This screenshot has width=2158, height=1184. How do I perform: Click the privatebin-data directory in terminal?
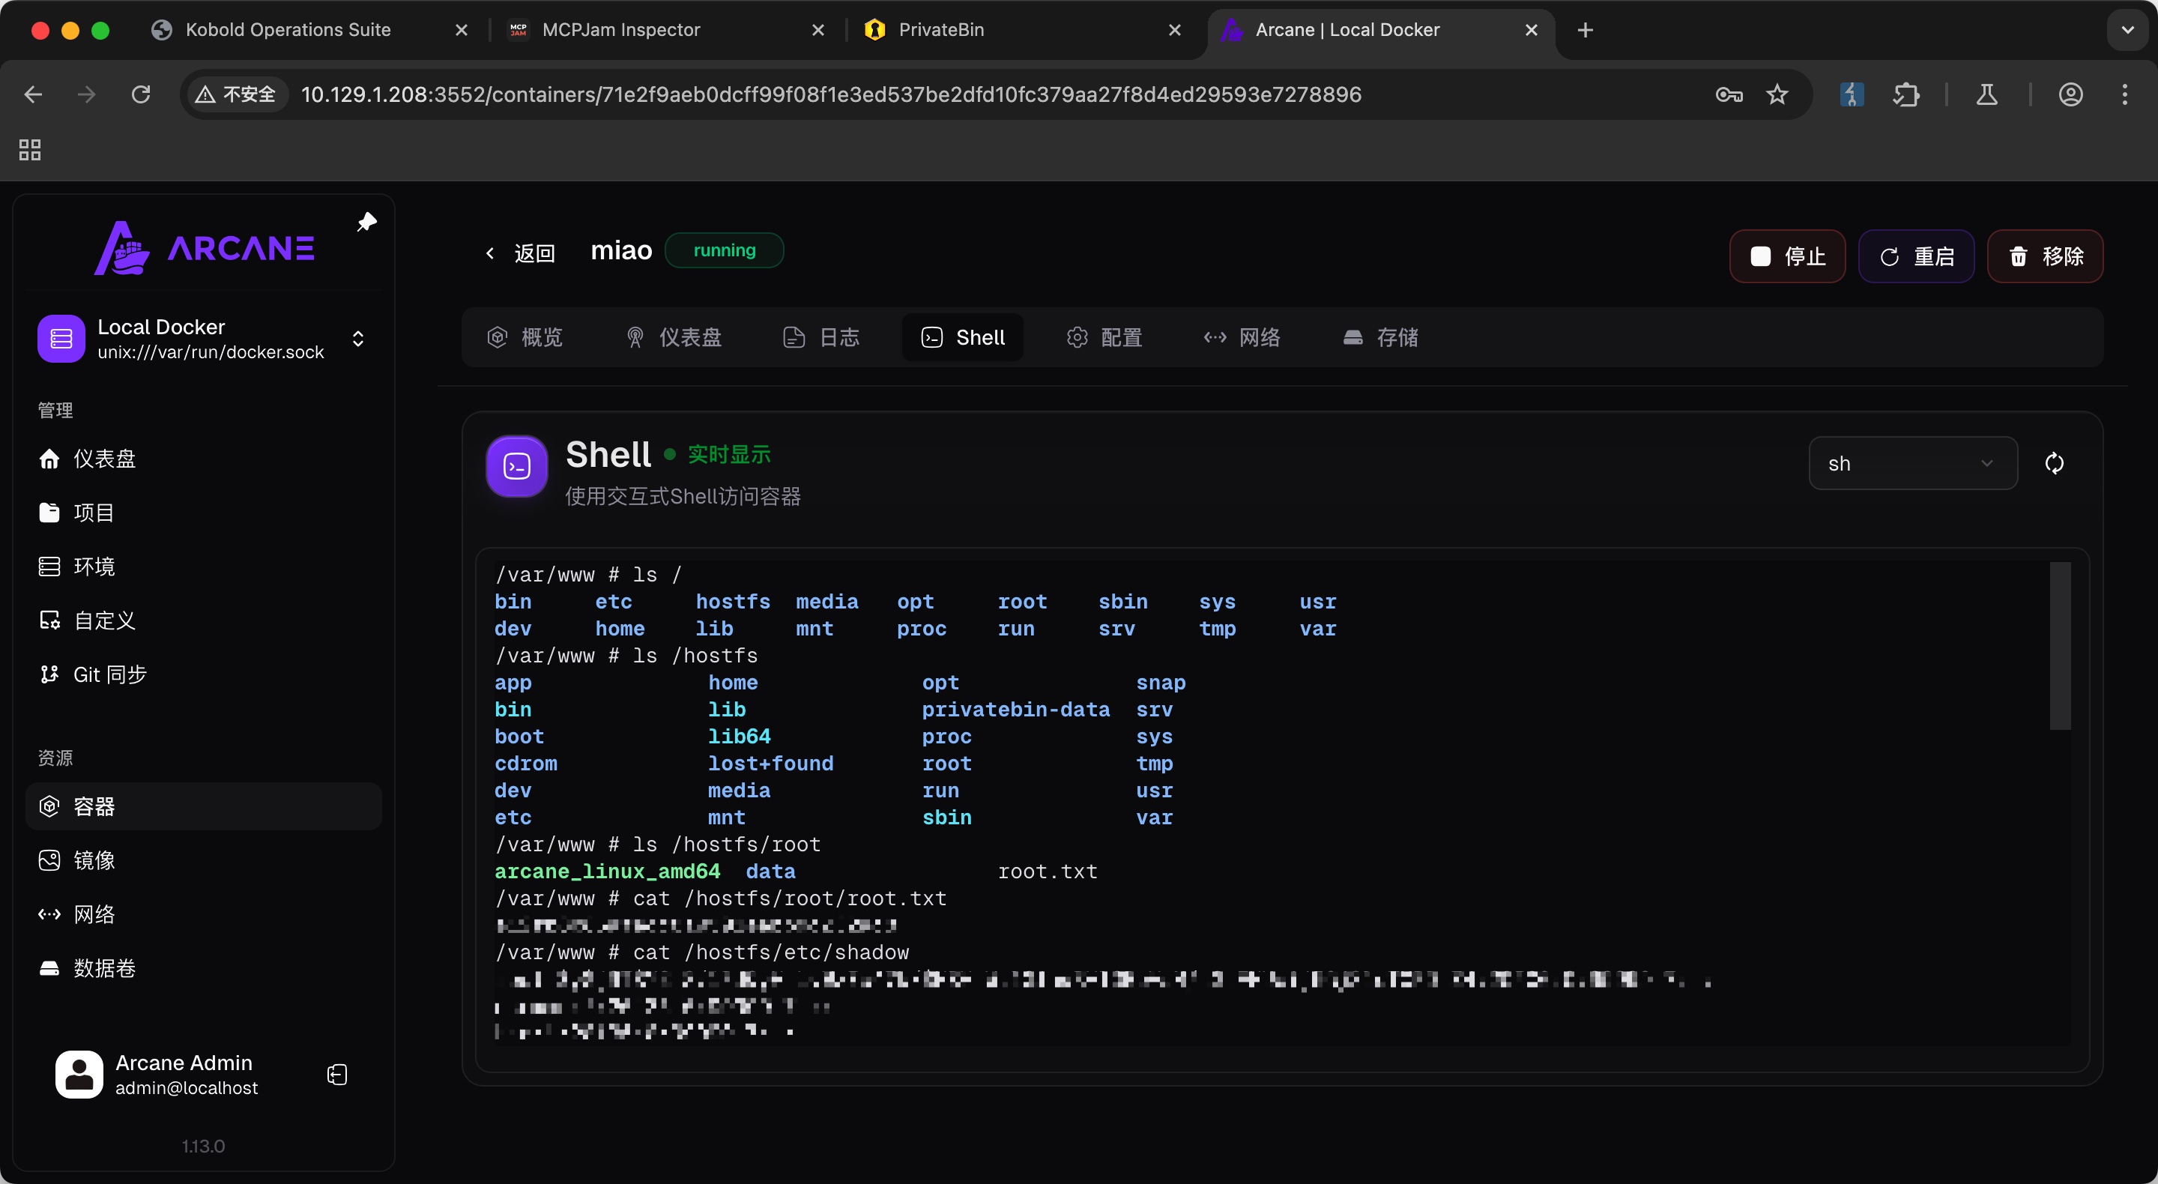[x=1015, y=710]
